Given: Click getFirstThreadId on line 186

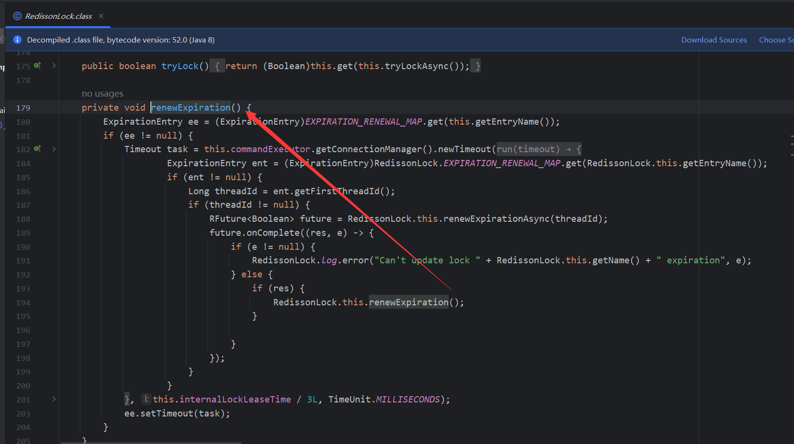Looking at the screenshot, I should [337, 191].
